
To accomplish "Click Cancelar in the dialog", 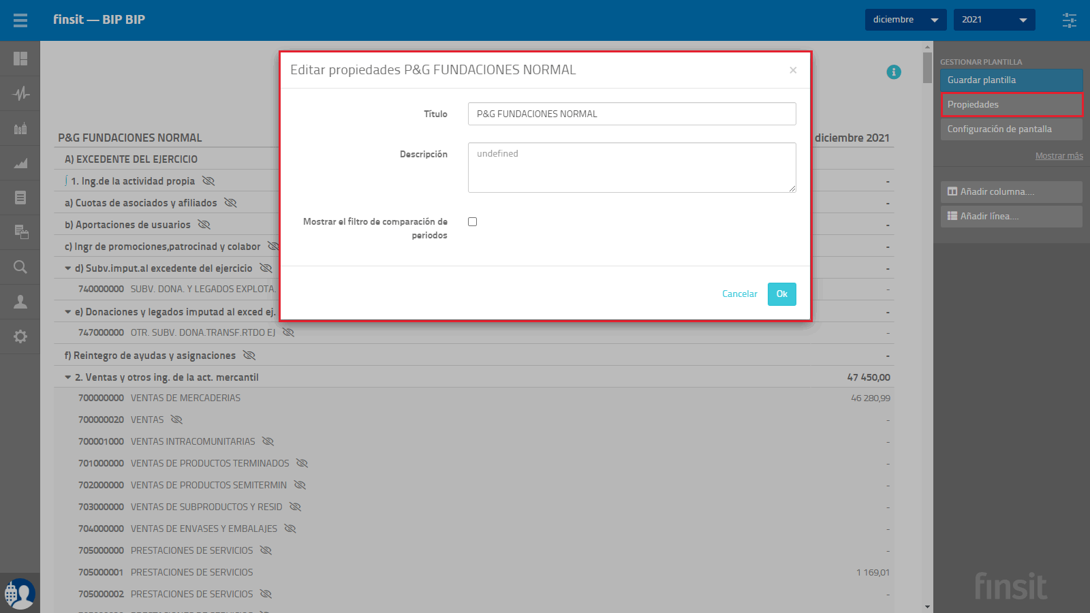I will 739,294.
